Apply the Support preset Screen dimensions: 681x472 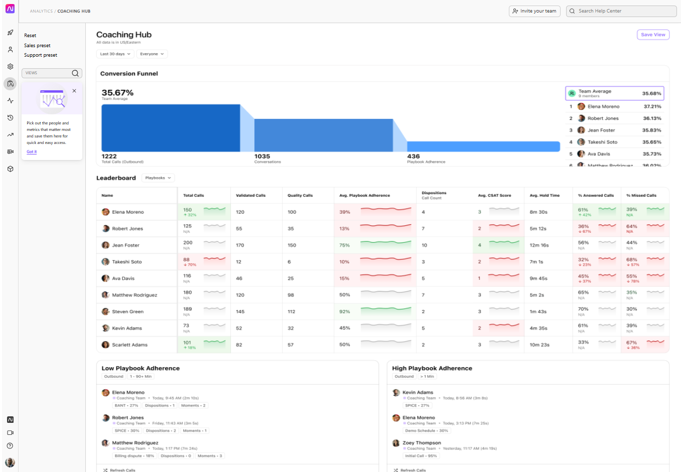coord(41,55)
